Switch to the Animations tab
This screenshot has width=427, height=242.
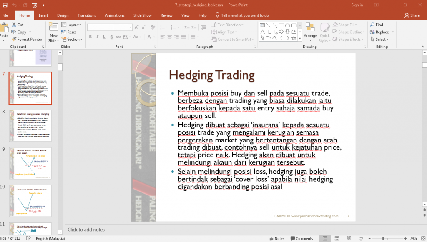point(115,15)
